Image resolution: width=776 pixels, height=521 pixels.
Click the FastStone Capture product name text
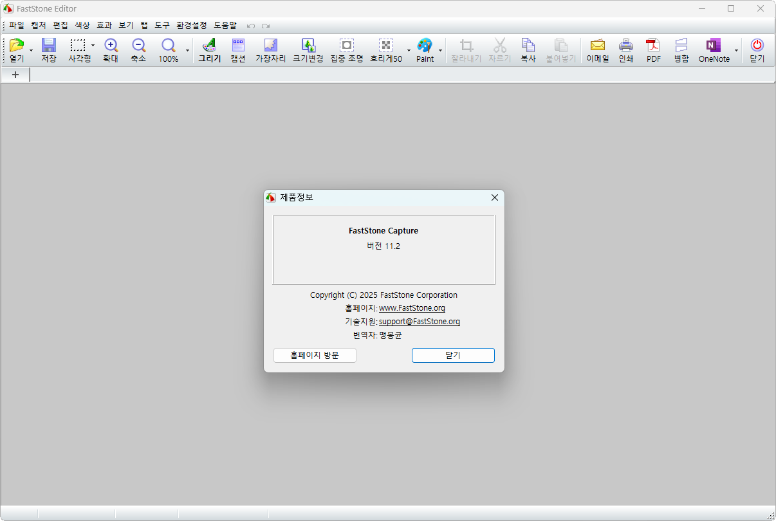pyautogui.click(x=383, y=230)
